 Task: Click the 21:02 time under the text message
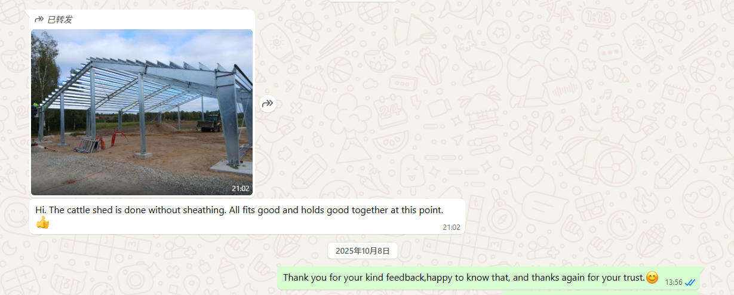[x=452, y=228]
